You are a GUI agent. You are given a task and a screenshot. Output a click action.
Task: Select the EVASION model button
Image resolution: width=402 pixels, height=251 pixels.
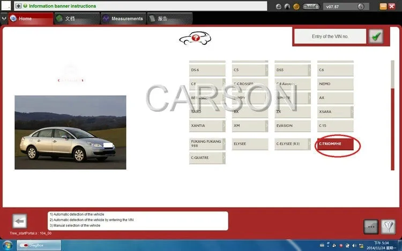(x=292, y=126)
